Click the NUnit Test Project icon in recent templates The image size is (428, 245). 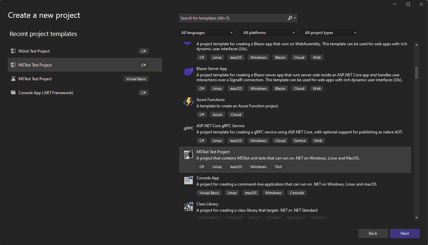[13, 51]
